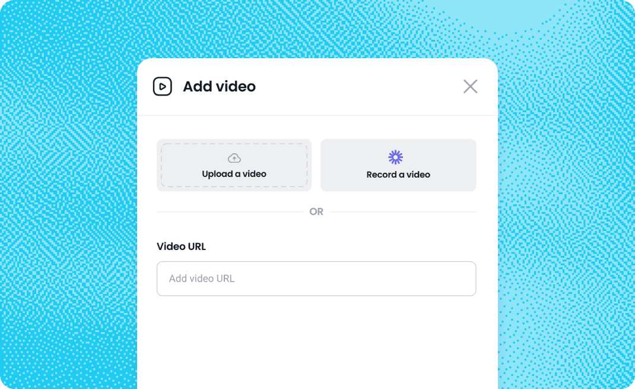This screenshot has width=635, height=389.
Task: Click the "Video URL" field label
Action: tap(181, 246)
